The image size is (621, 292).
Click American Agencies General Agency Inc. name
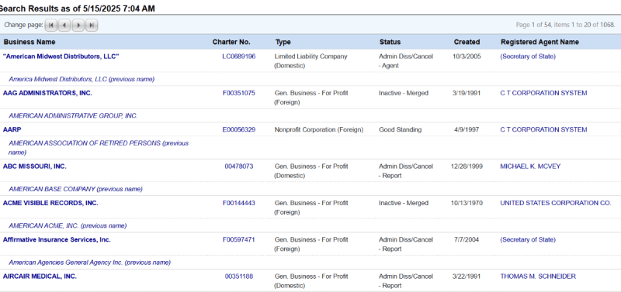click(x=89, y=263)
